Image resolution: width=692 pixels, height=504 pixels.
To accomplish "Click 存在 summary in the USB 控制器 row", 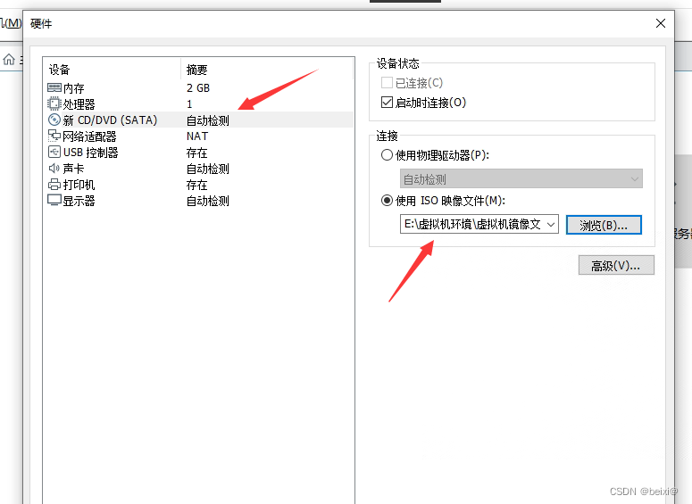I will 196,153.
